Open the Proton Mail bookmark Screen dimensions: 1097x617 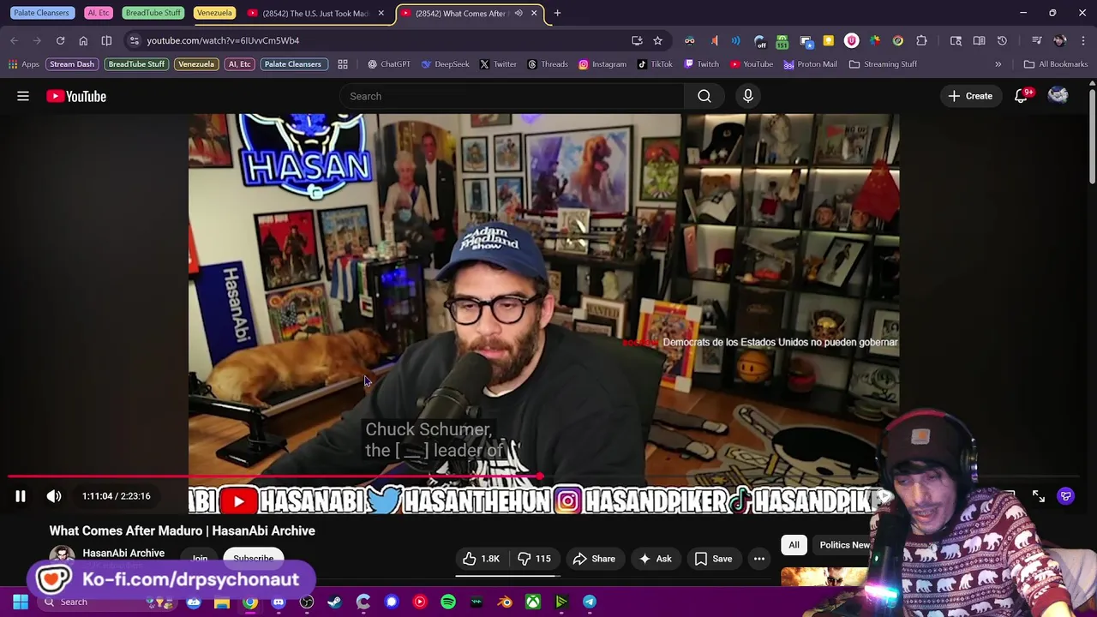click(x=810, y=64)
